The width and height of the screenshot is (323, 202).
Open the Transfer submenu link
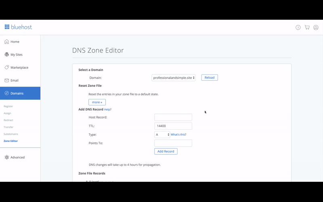(x=8, y=127)
